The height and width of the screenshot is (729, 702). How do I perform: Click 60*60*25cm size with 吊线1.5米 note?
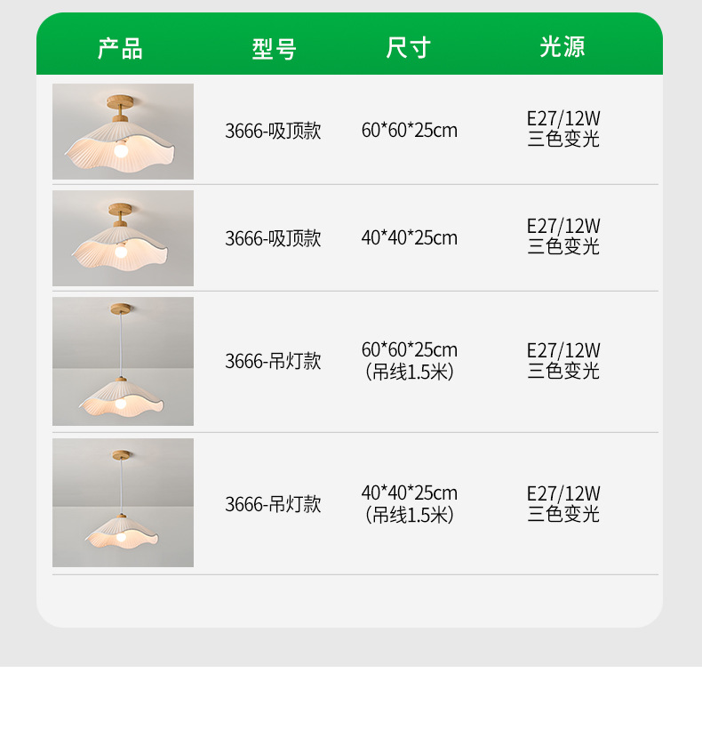coord(410,361)
